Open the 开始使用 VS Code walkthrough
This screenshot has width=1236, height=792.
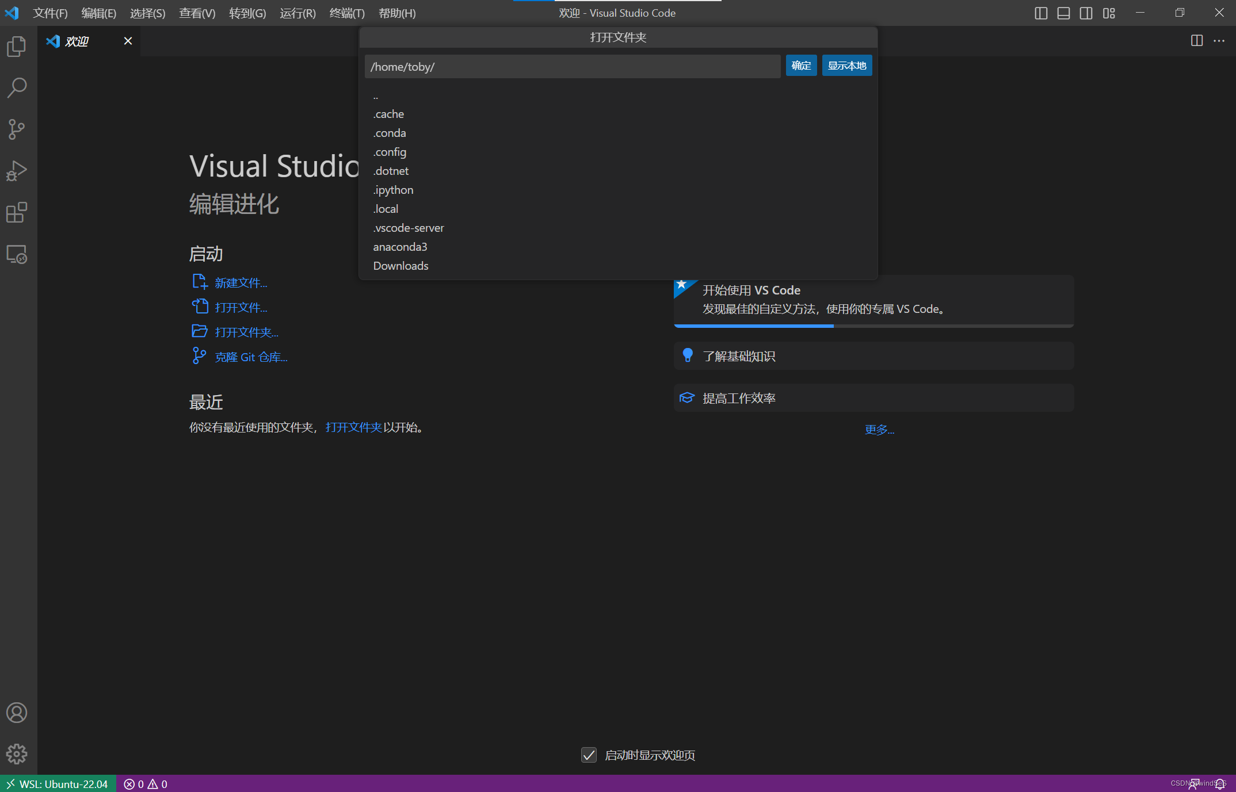point(873,300)
